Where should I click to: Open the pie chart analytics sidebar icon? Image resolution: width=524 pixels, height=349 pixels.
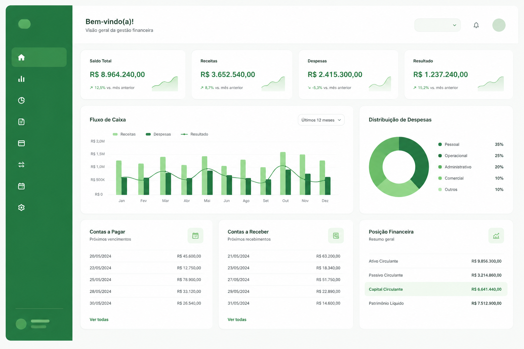21,100
